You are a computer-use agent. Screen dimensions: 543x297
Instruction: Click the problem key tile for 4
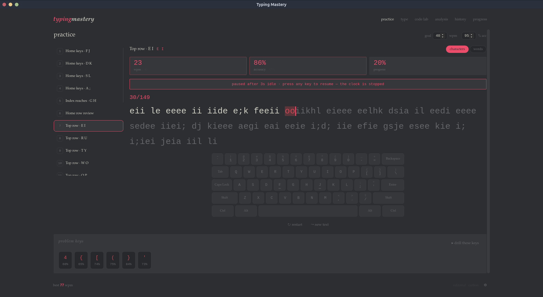[x=65, y=260]
